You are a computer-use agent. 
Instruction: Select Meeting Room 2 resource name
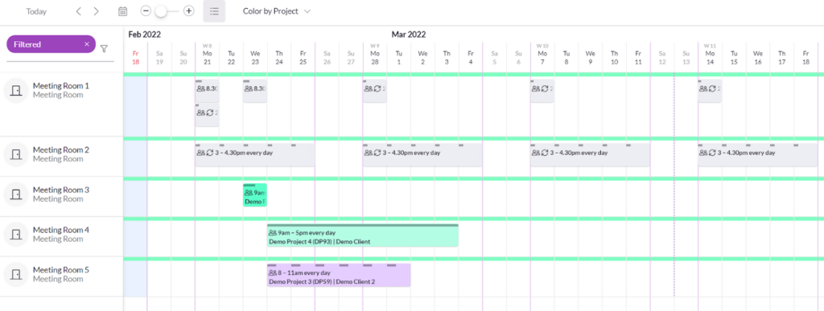(61, 150)
